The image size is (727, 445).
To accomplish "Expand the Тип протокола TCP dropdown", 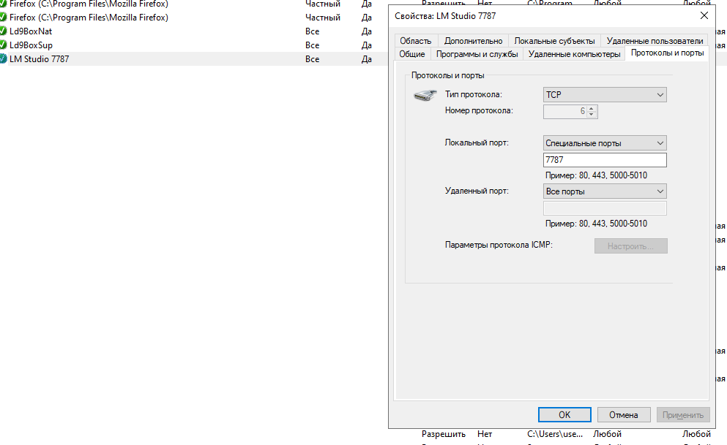I will point(605,95).
